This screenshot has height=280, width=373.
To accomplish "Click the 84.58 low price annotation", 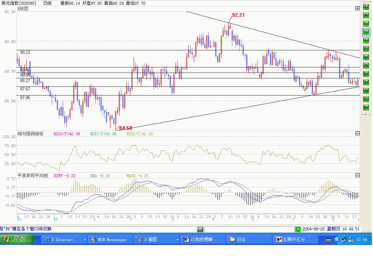I will tap(125, 128).
